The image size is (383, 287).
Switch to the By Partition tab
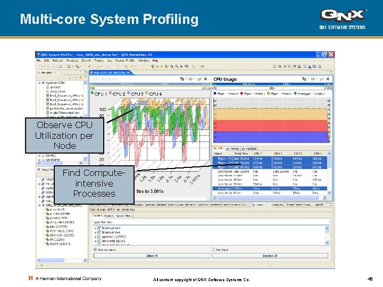pos(249,148)
